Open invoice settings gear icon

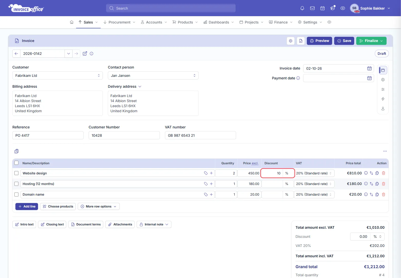291,41
